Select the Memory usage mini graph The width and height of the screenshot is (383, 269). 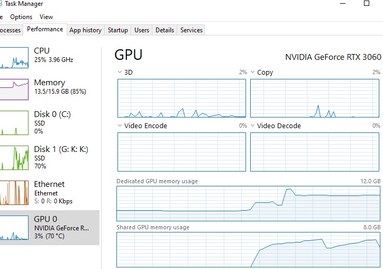14,89
